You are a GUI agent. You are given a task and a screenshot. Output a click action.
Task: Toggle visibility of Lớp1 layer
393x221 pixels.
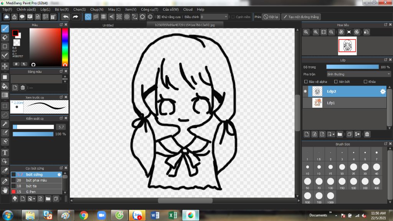305,103
